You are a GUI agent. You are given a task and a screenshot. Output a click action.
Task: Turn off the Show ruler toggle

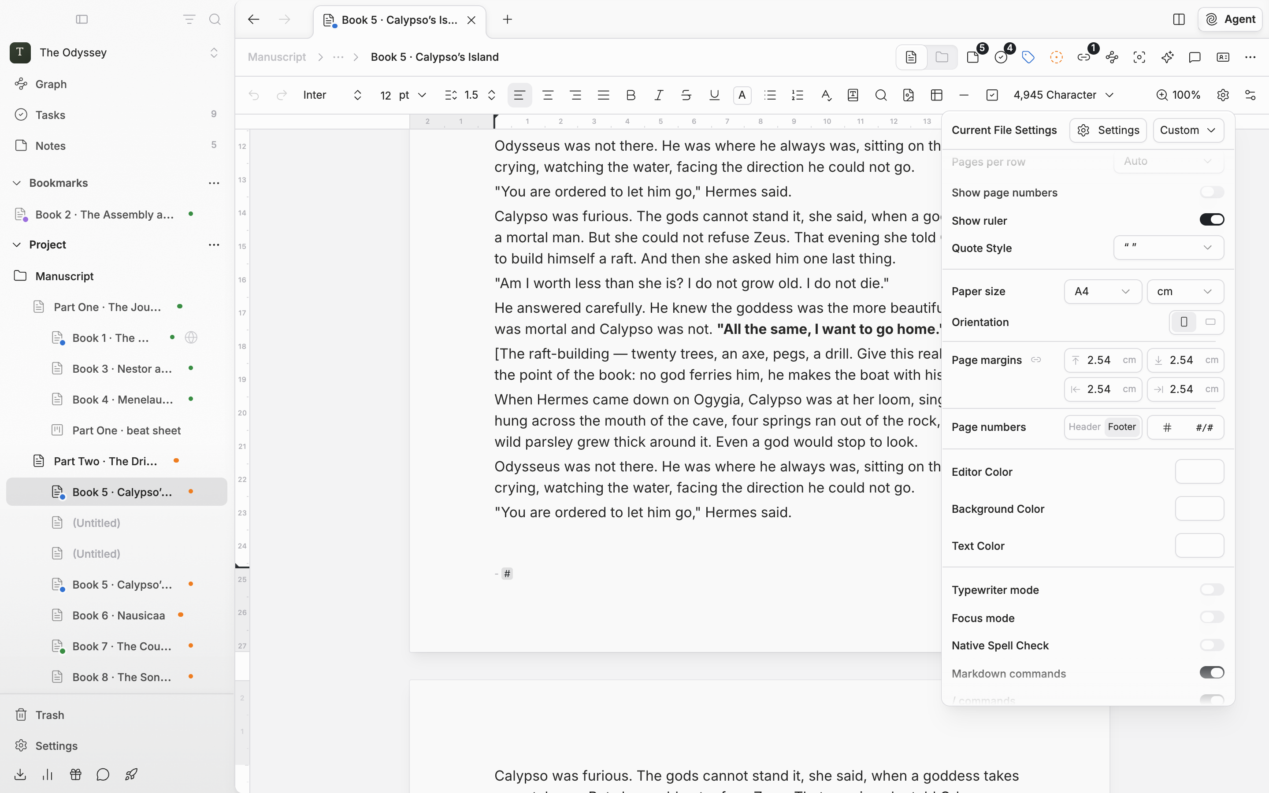(x=1212, y=220)
